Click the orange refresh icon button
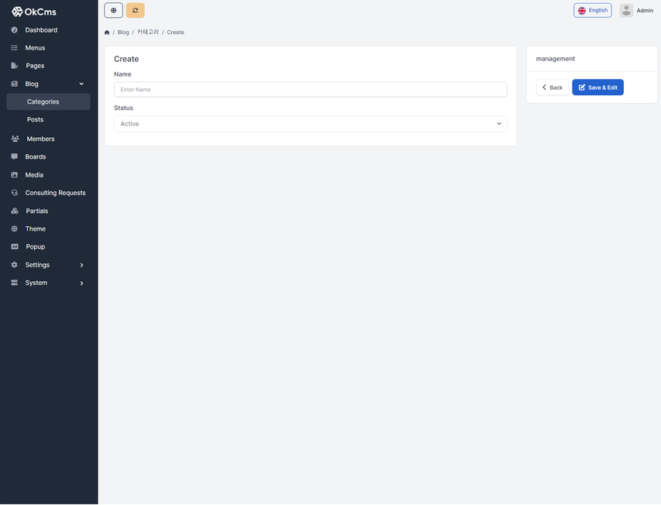The width and height of the screenshot is (661, 505). [135, 10]
